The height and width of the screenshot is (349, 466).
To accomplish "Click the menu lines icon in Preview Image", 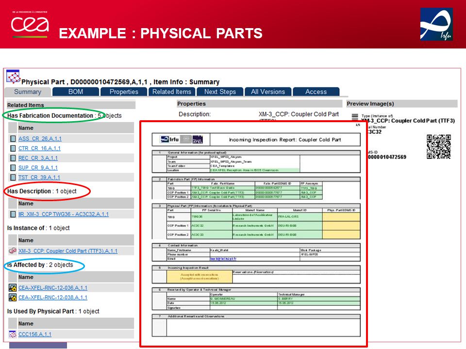I will click(355, 117).
